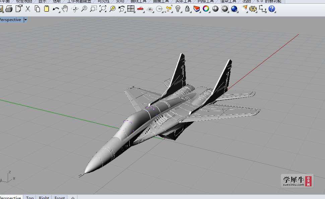325x199 pixels.
Task: Select the Rotate View tool
Action: coord(75,9)
